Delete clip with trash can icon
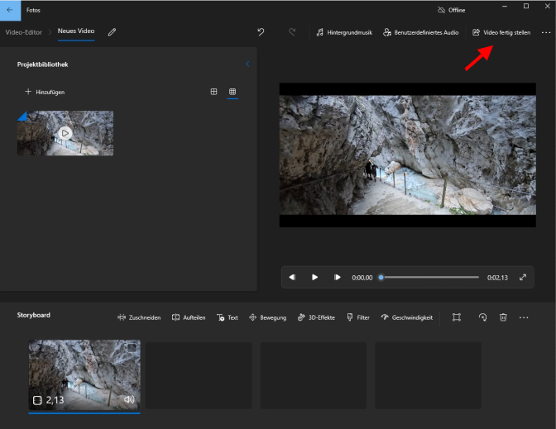Image resolution: width=556 pixels, height=429 pixels. [503, 317]
